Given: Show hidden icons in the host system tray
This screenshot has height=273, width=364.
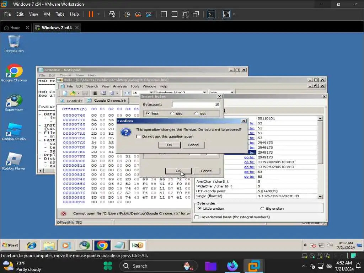Looking at the screenshot, I should [304, 266].
